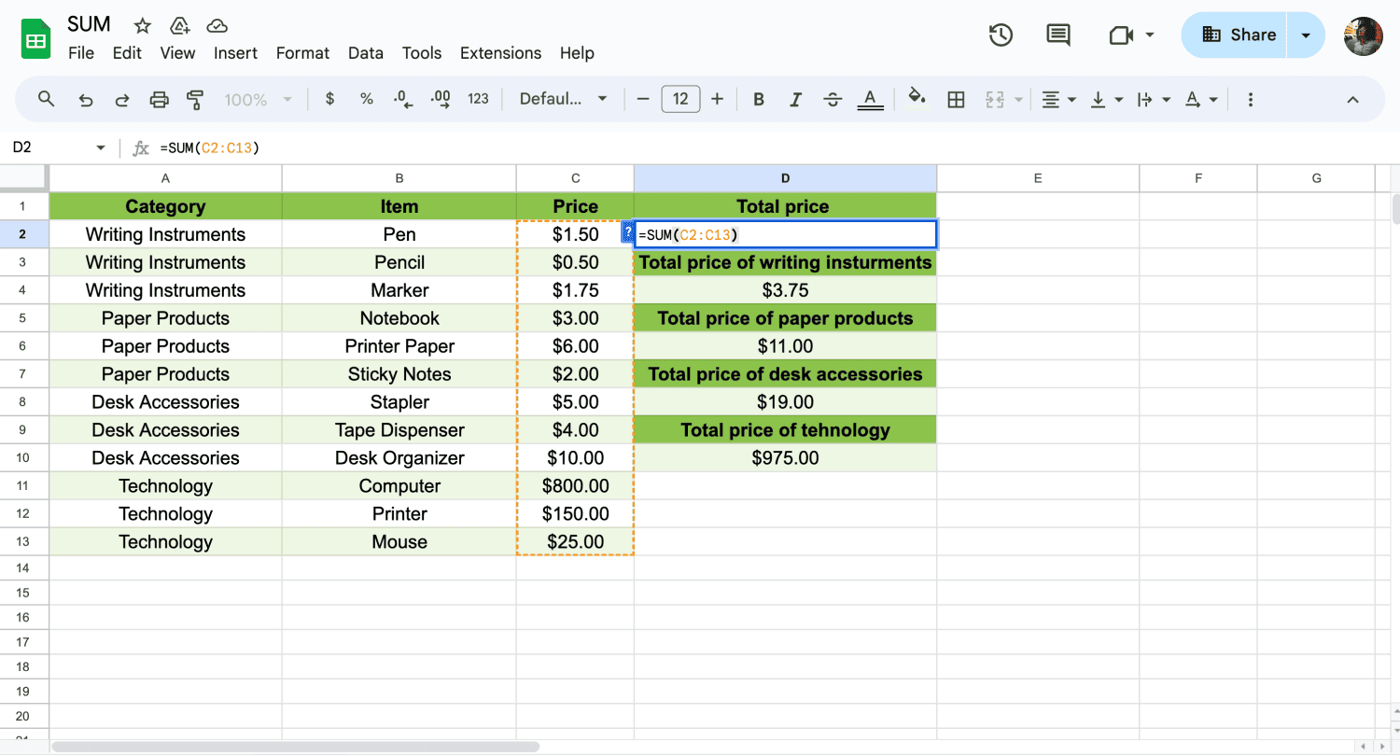Open the Extensions menu
This screenshot has height=756, width=1400.
pos(500,53)
